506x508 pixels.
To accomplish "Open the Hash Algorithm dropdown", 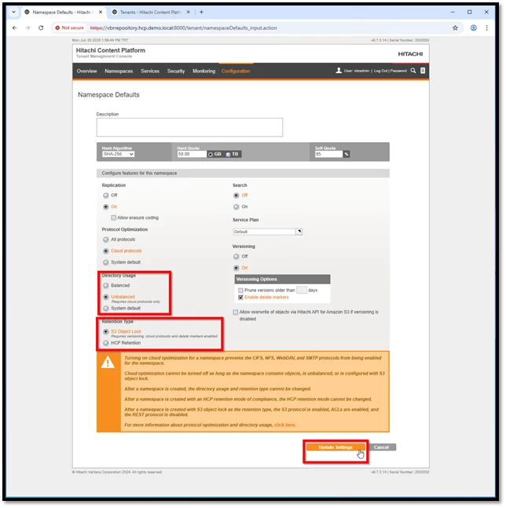I will coord(119,154).
